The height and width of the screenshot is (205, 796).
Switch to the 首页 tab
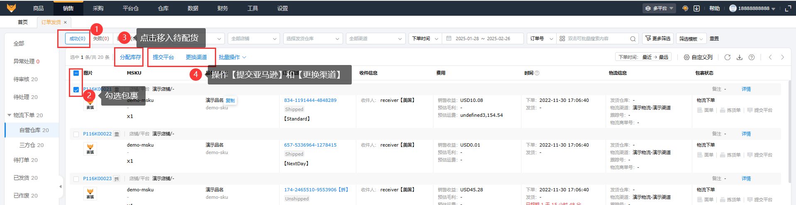point(23,22)
